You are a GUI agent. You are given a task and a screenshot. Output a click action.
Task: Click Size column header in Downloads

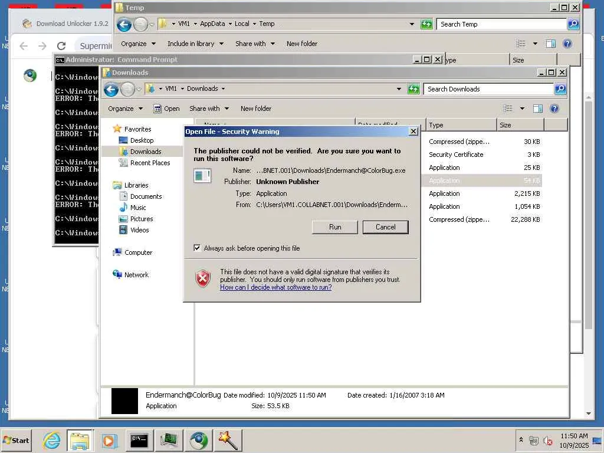[x=520, y=125]
